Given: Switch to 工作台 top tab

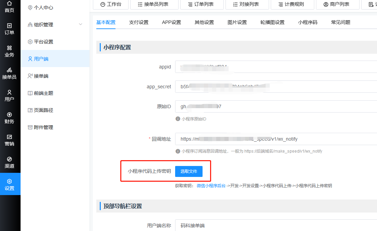Looking at the screenshot, I should (111, 4).
